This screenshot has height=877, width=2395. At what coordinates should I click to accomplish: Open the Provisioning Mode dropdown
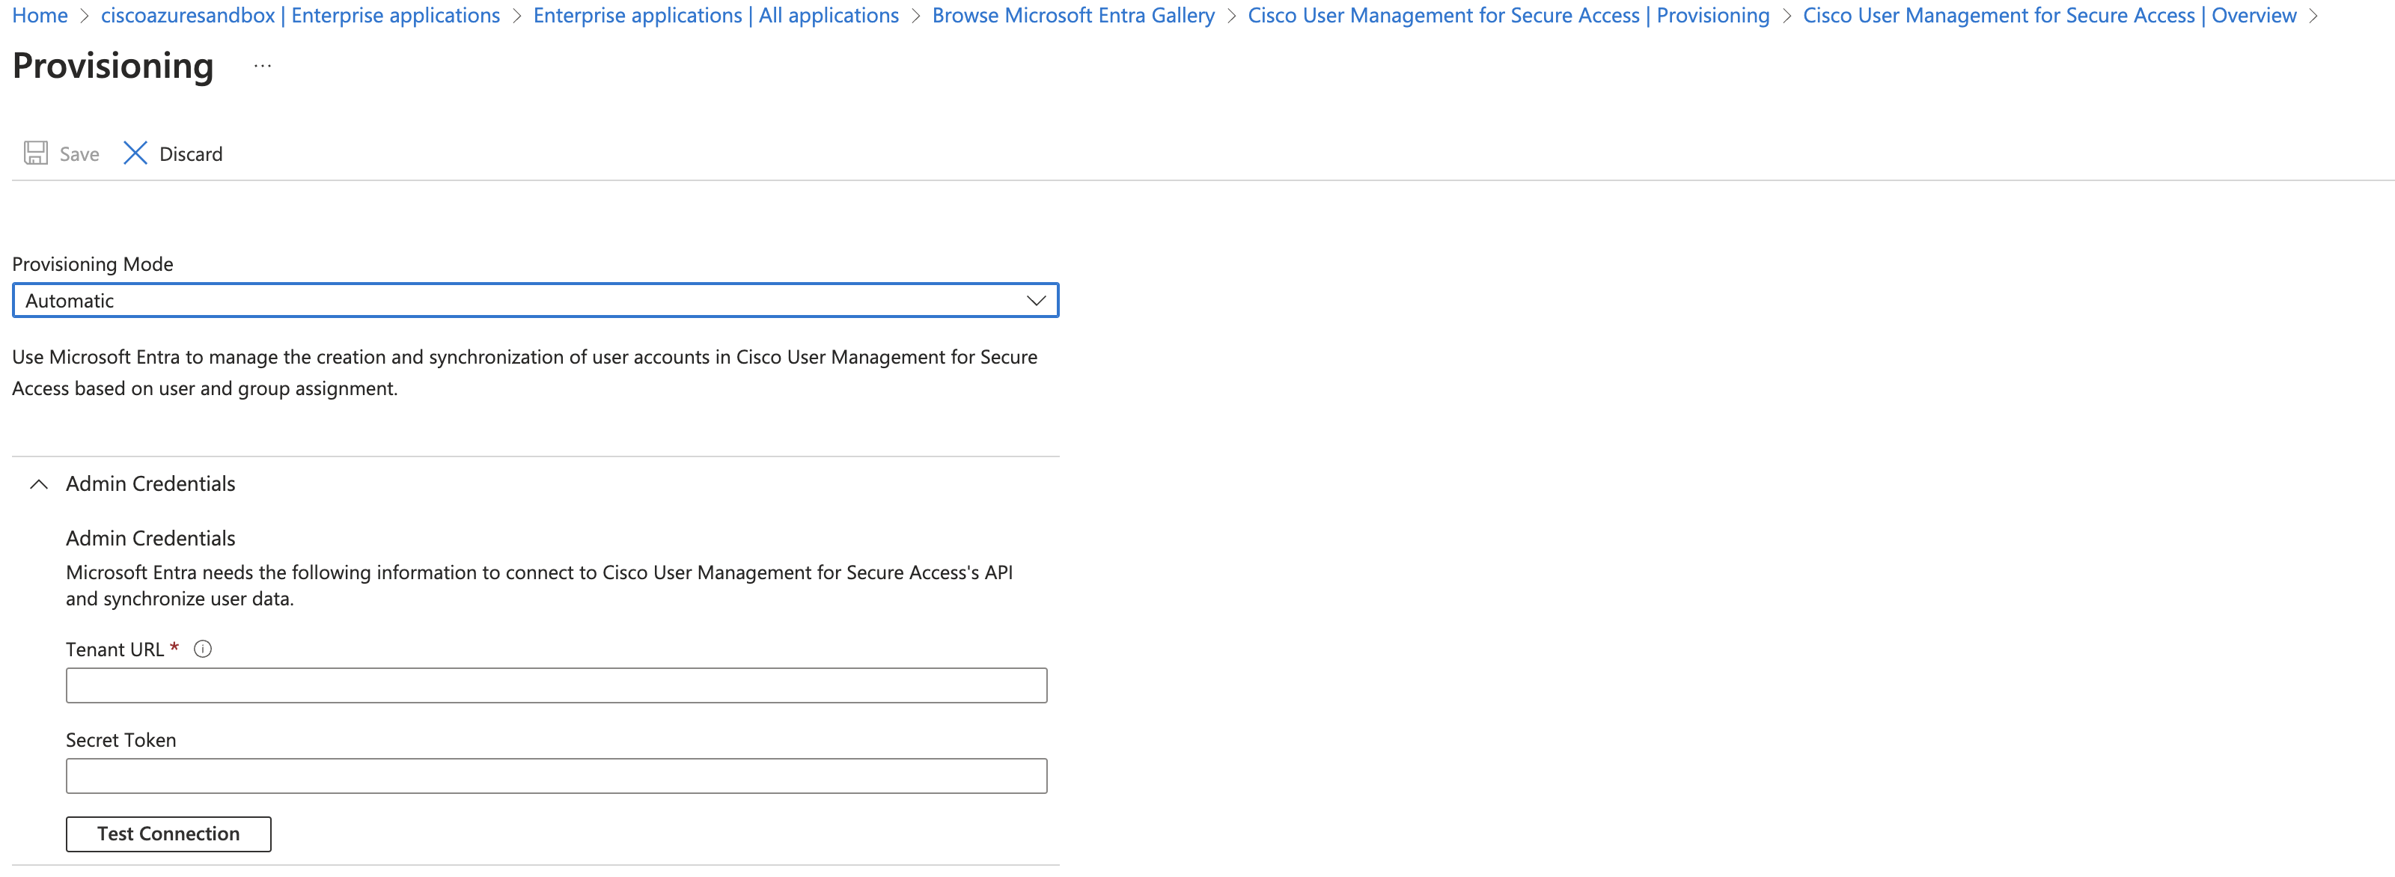(536, 300)
